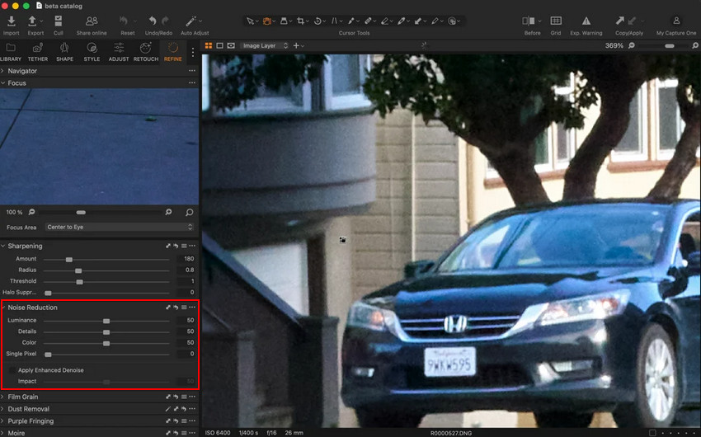Screen dimensions: 701x437
Task: Click the Share online icon
Action: pos(92,21)
